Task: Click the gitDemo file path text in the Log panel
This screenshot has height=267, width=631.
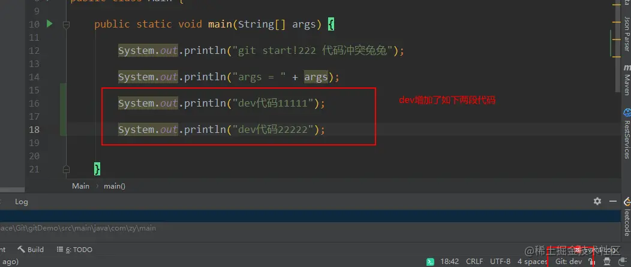Action: (77, 228)
